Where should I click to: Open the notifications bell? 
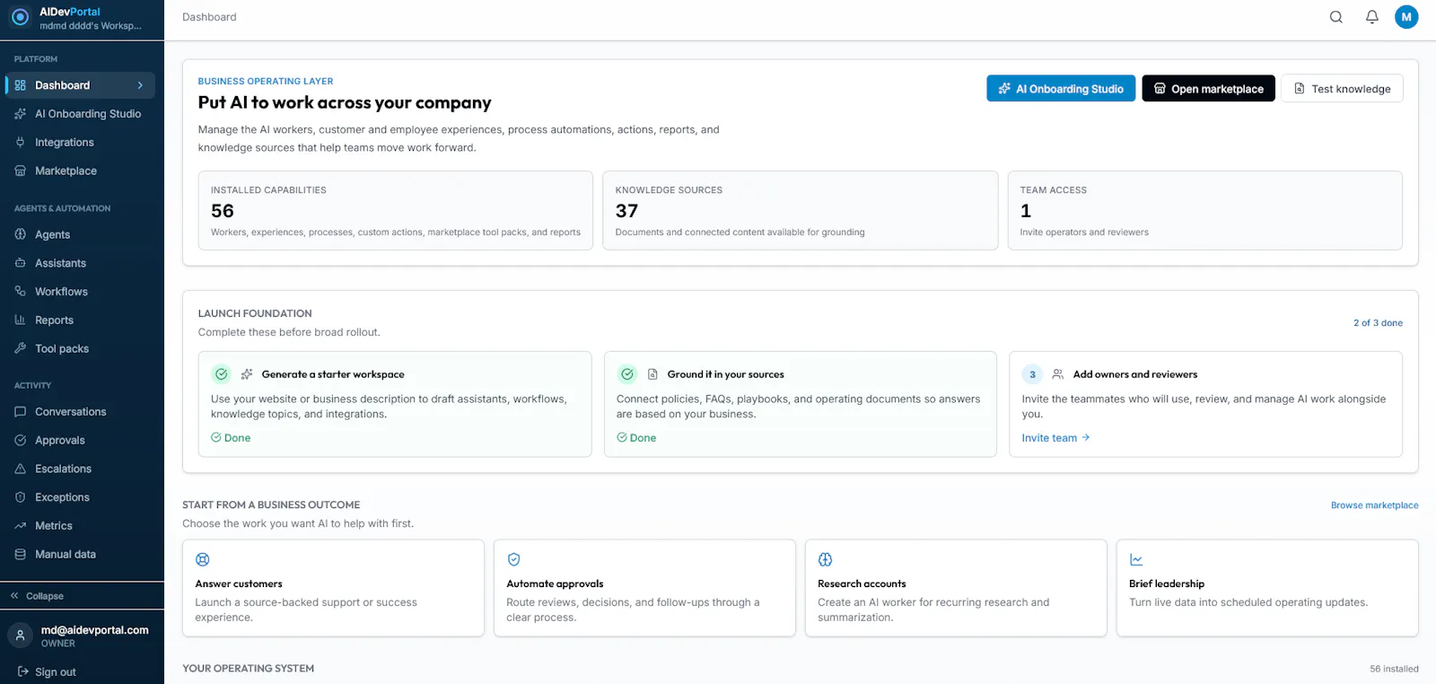click(1371, 17)
